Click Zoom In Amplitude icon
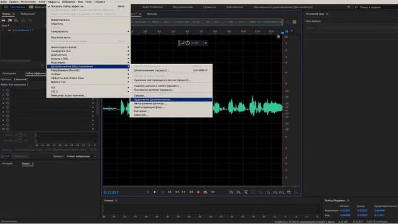This screenshot has height=224, width=398. [231, 192]
